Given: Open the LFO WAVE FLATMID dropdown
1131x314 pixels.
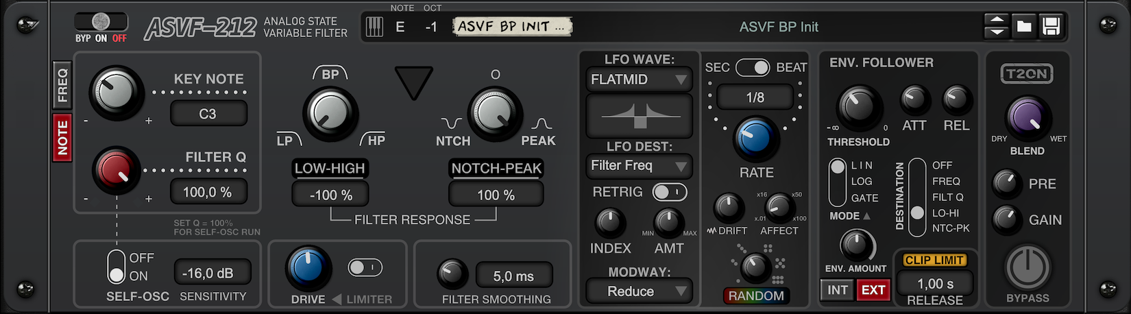Looking at the screenshot, I should click(x=640, y=80).
